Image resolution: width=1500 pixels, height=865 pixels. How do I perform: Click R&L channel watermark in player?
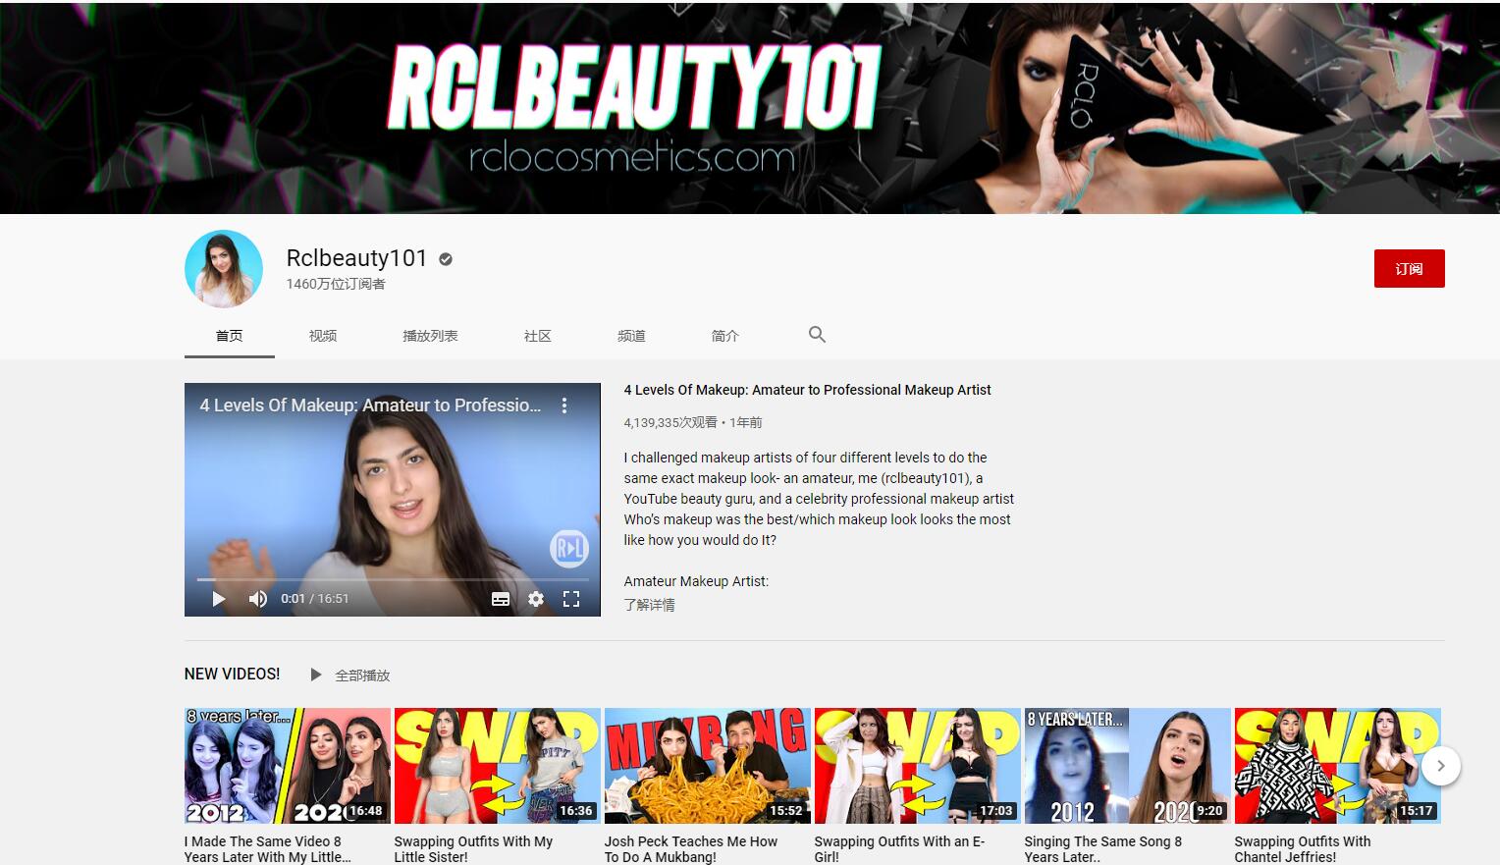[569, 549]
